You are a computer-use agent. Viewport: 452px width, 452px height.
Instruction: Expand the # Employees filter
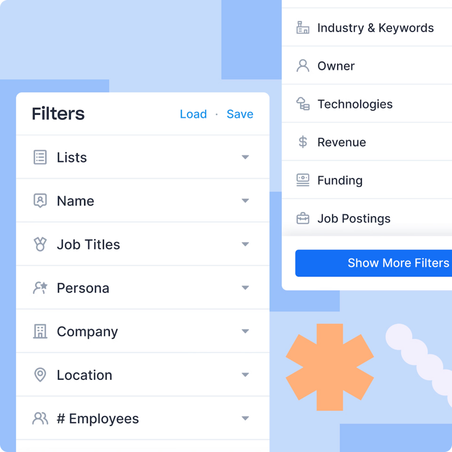click(245, 419)
